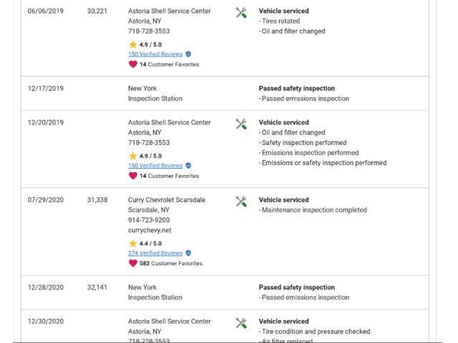The image size is (458, 343).
Task: Select 'Maintenance inspection completed' line
Action: (x=313, y=210)
